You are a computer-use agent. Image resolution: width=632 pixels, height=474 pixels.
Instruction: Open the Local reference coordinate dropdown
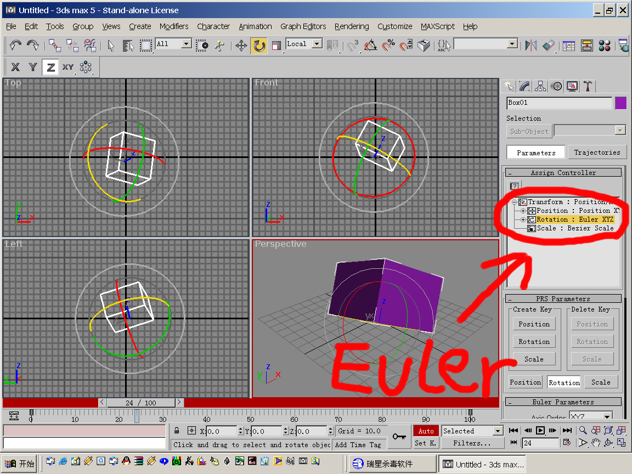[317, 43]
